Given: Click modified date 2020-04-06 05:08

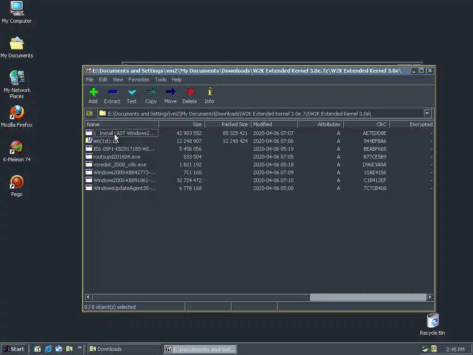Looking at the screenshot, I should click(273, 188).
